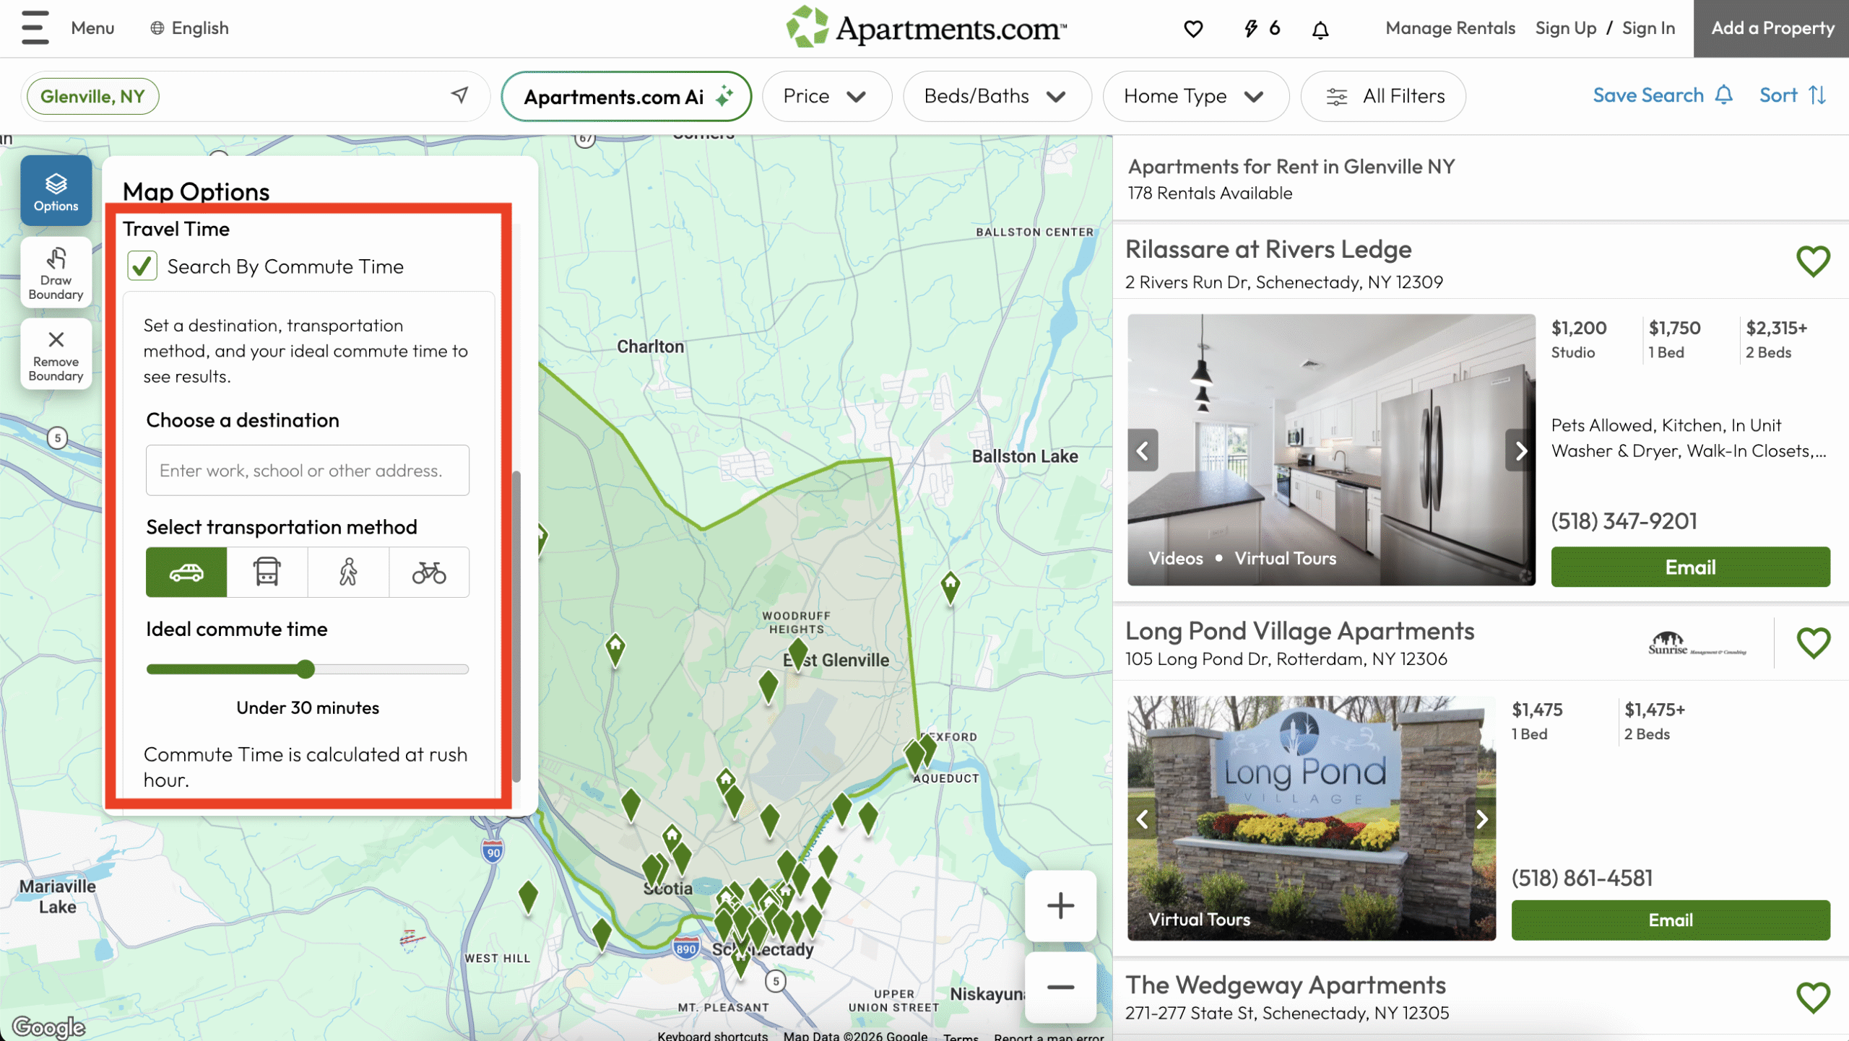Click Sign In link

tap(1648, 28)
